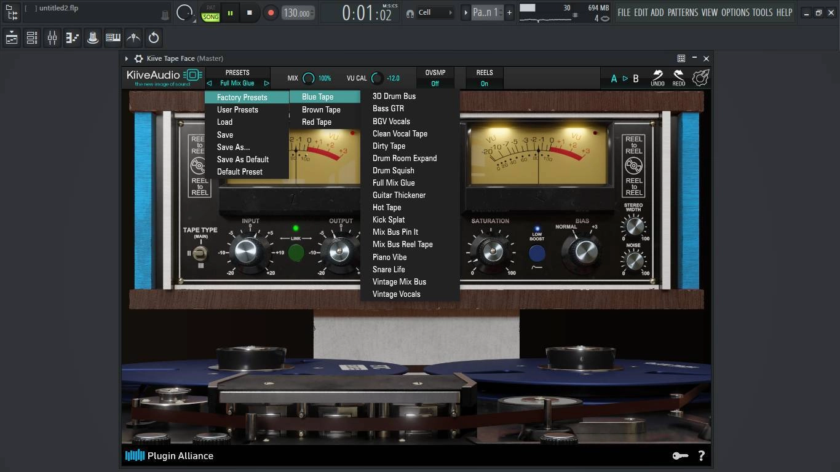840x472 pixels.
Task: Open the Kiive Tape Face plugin gear options
Action: [x=138, y=58]
